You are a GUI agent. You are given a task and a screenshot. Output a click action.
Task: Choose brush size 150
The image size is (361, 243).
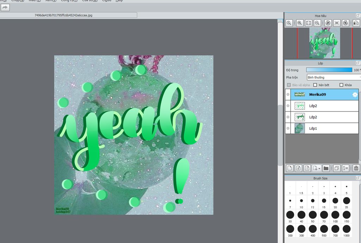pos(347,217)
